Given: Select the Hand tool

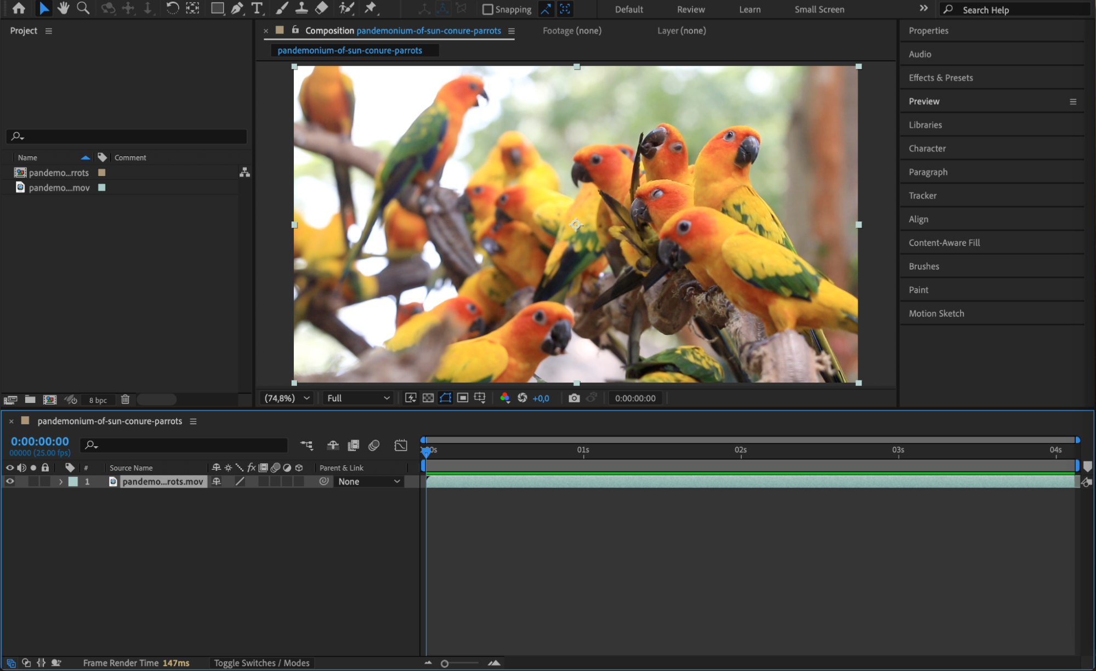Looking at the screenshot, I should coord(63,9).
